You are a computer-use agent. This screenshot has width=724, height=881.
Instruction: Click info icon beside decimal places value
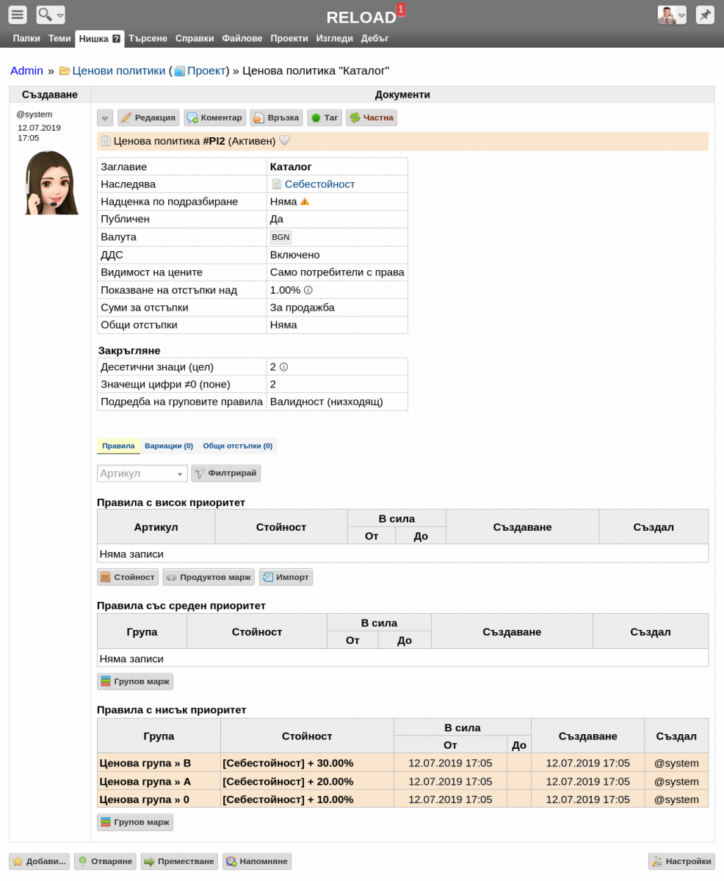tap(283, 367)
